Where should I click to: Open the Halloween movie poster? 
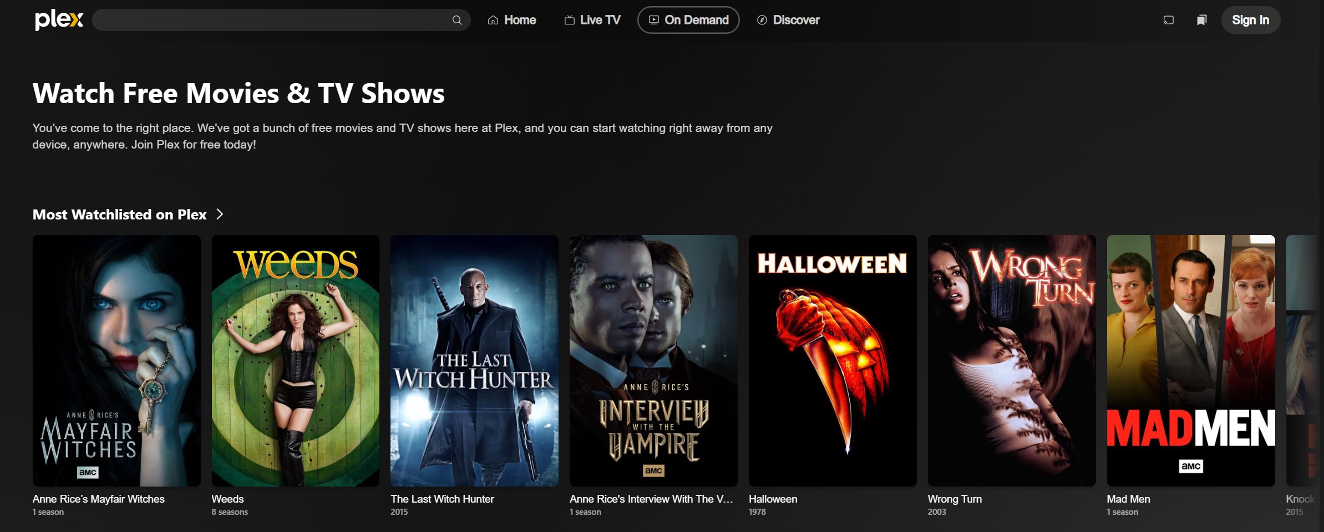click(832, 360)
